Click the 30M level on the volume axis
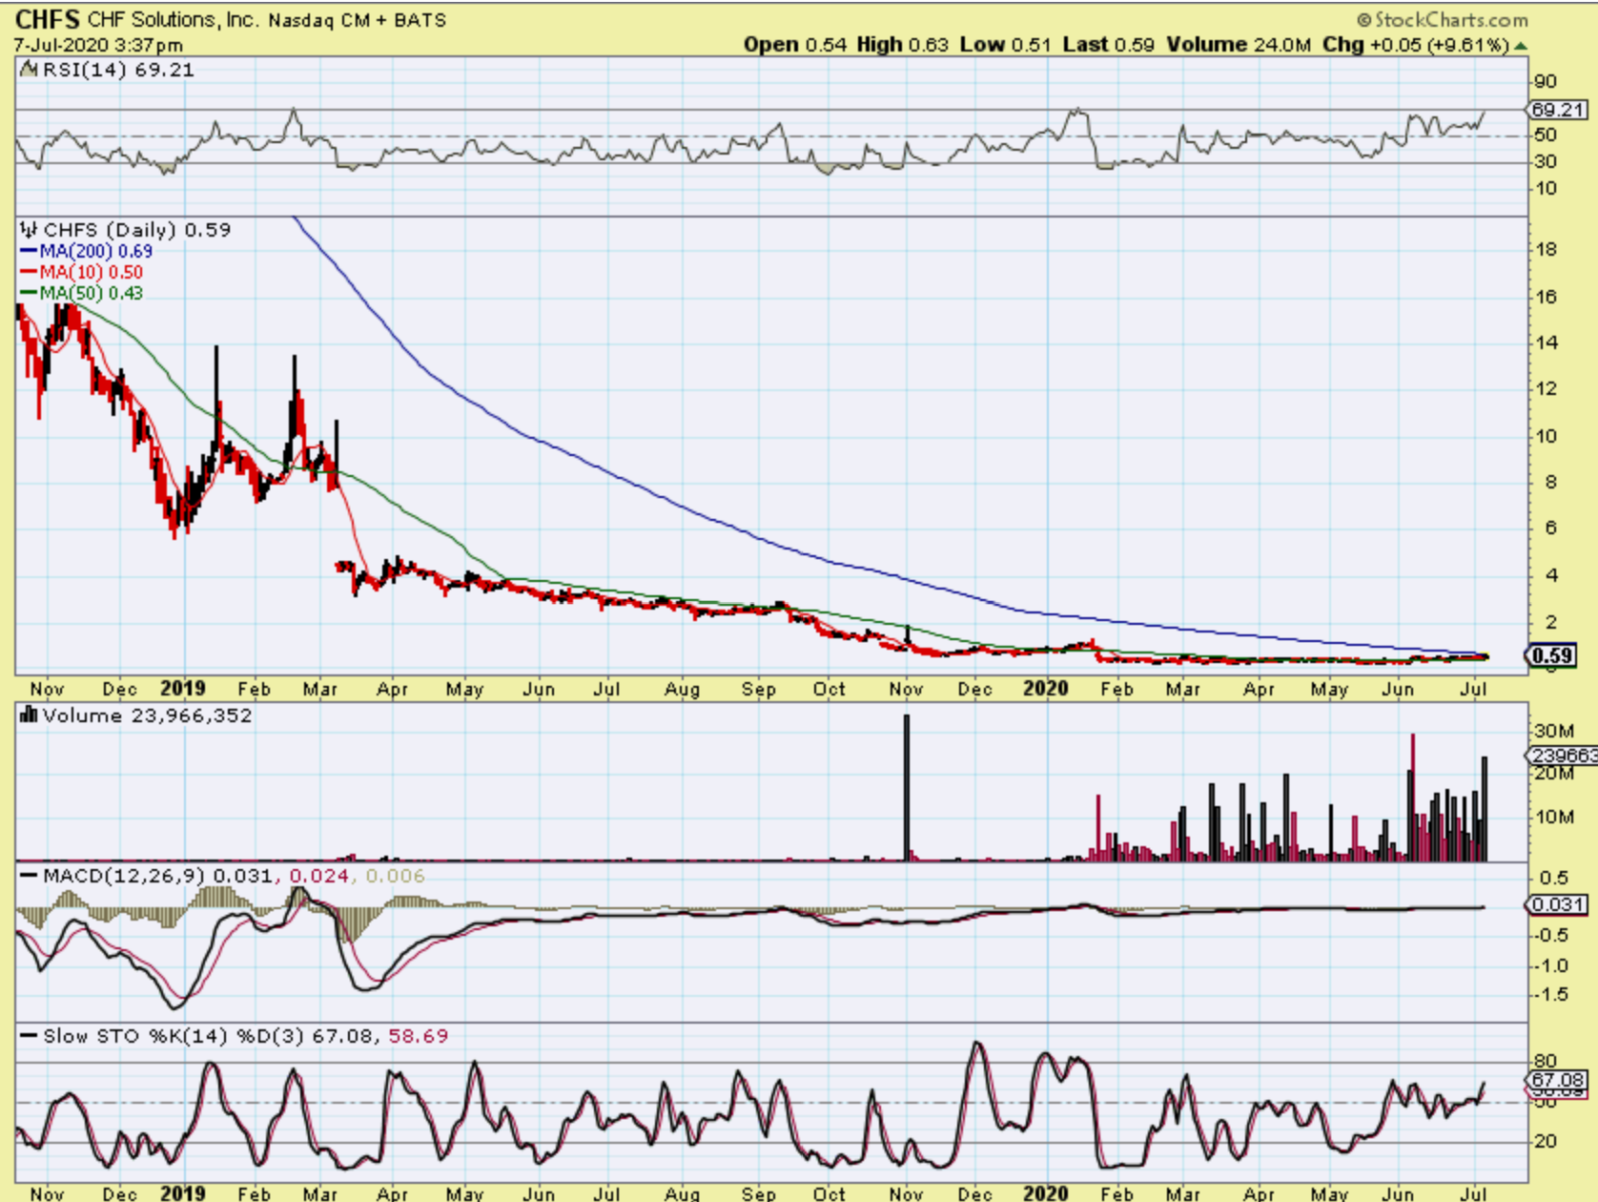This screenshot has width=1598, height=1202. 1553,732
